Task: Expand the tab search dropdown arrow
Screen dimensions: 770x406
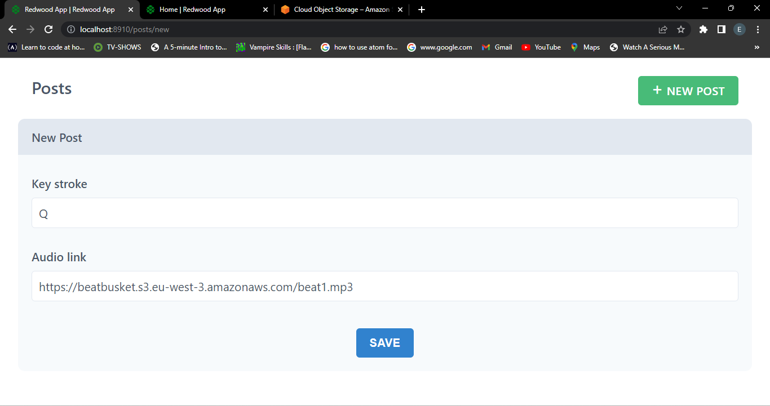Action: point(679,8)
